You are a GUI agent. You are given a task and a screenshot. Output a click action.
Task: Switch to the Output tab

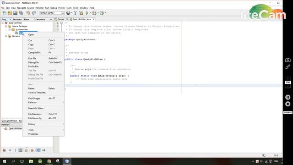tap(61, 19)
